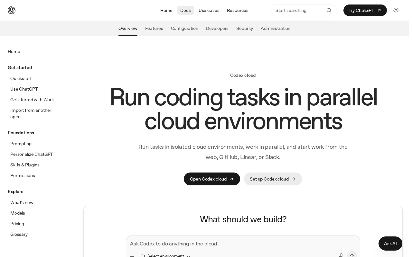
Task: Click the microphone icon in prompt box
Action: point(341,256)
